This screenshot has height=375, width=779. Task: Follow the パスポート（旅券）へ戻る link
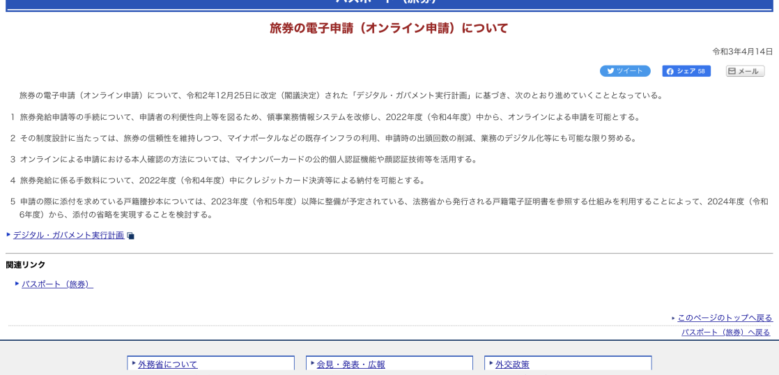coord(725,332)
